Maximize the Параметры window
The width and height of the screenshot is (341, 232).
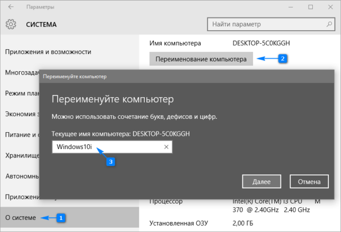click(311, 7)
